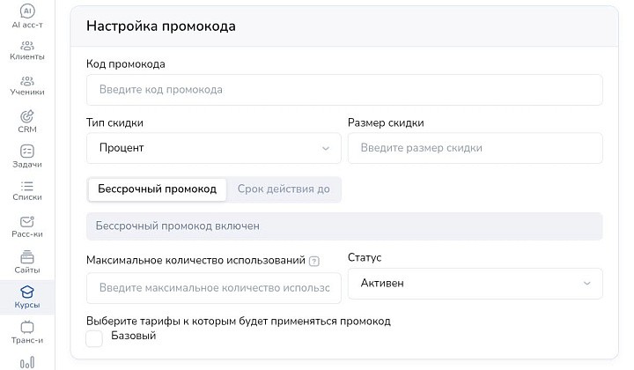Viewport: 634px width, 370px height.
Task: Open the Статус dropdown showing Активен
Action: click(x=475, y=284)
